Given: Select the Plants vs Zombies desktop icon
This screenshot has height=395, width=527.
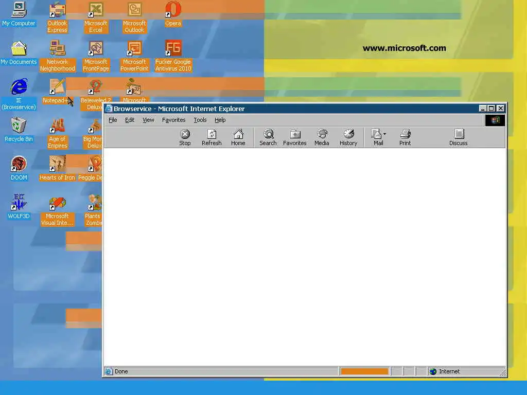Looking at the screenshot, I should coord(94,210).
